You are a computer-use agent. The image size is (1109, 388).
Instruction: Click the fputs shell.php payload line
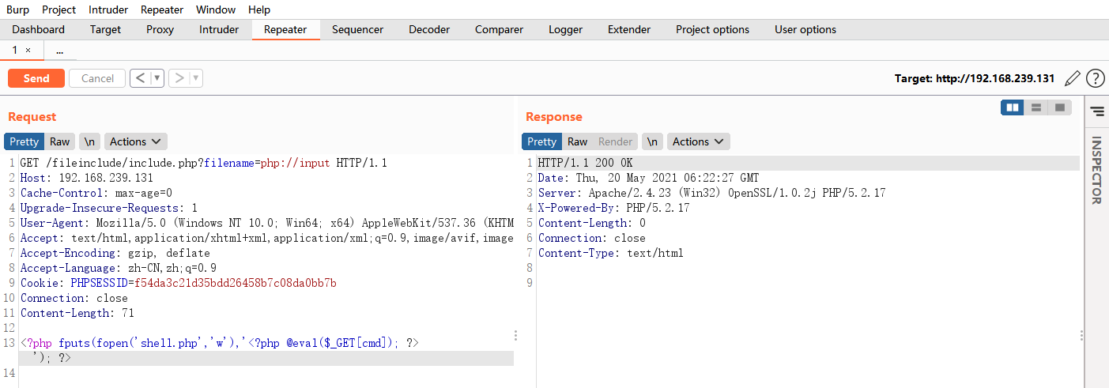[220, 343]
